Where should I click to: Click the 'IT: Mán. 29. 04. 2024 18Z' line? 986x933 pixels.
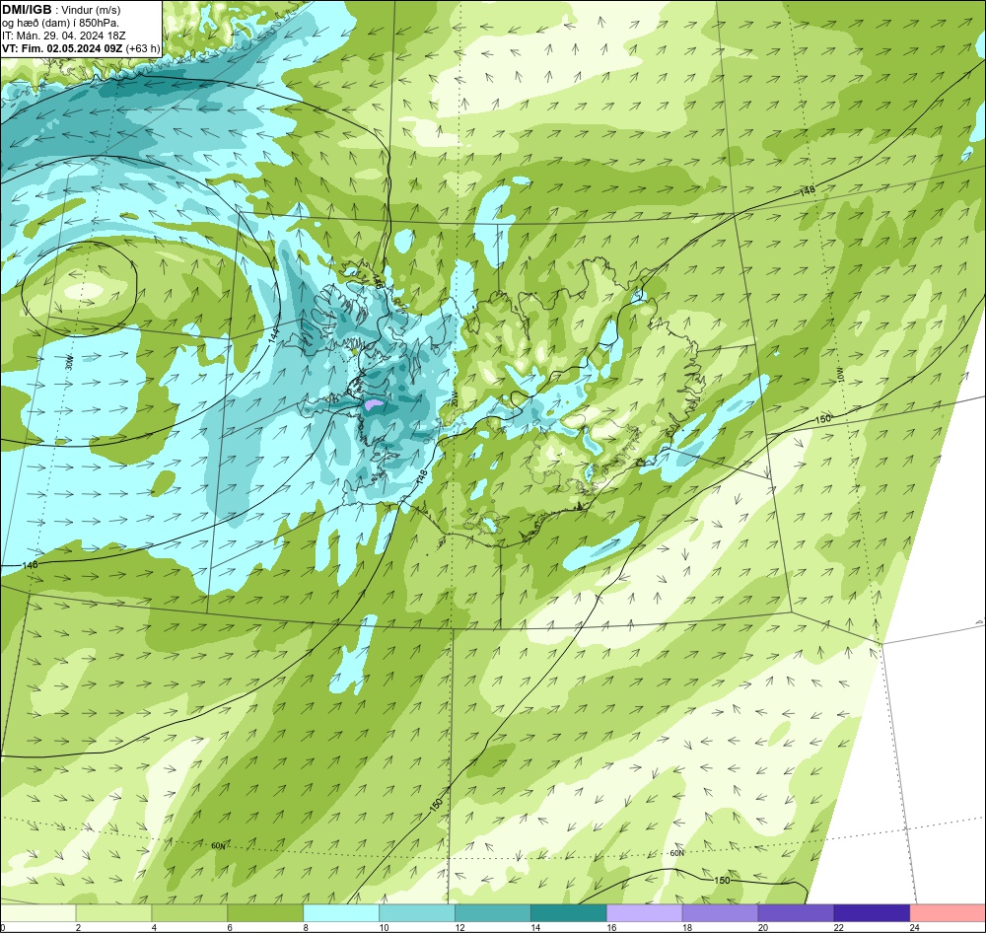(64, 36)
